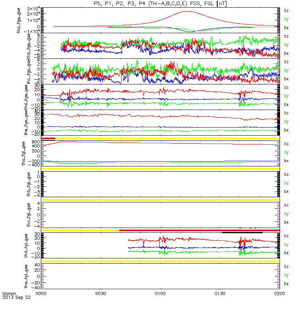Click the by legend of thb_fgs_gse panel
The width and height of the screenshot is (300, 320).
(x=286, y=45)
